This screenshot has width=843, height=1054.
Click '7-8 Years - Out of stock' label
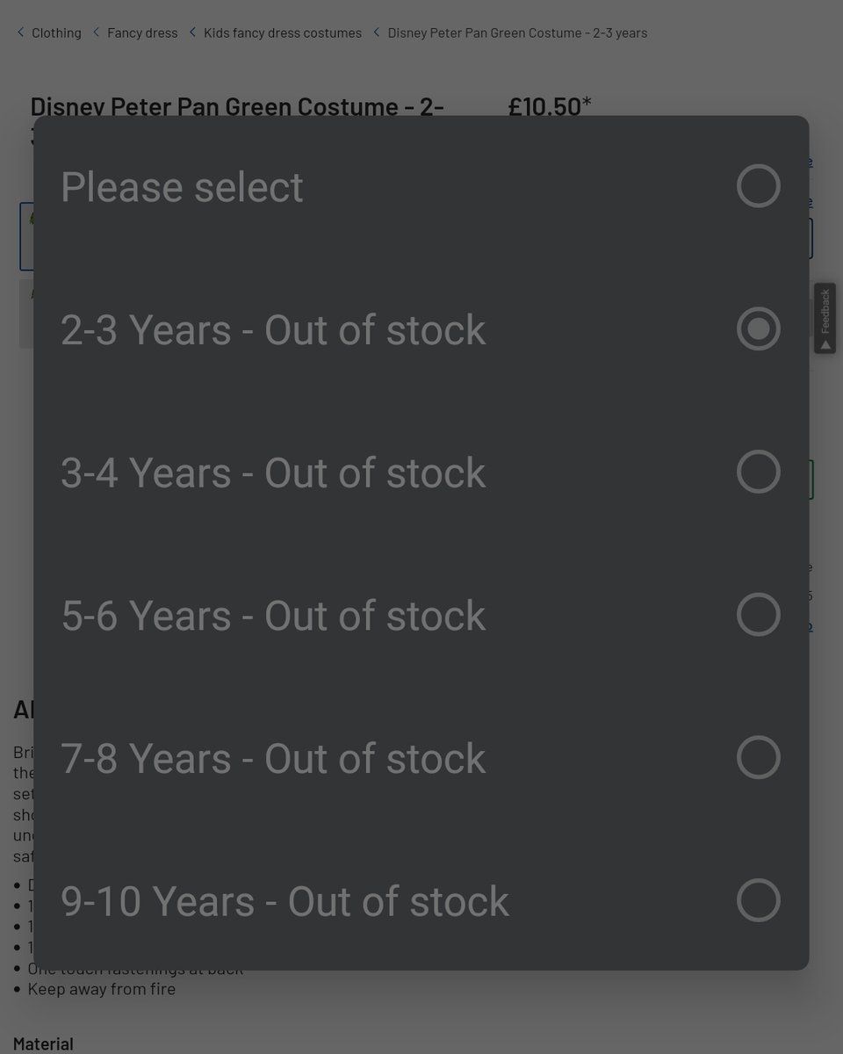273,759
